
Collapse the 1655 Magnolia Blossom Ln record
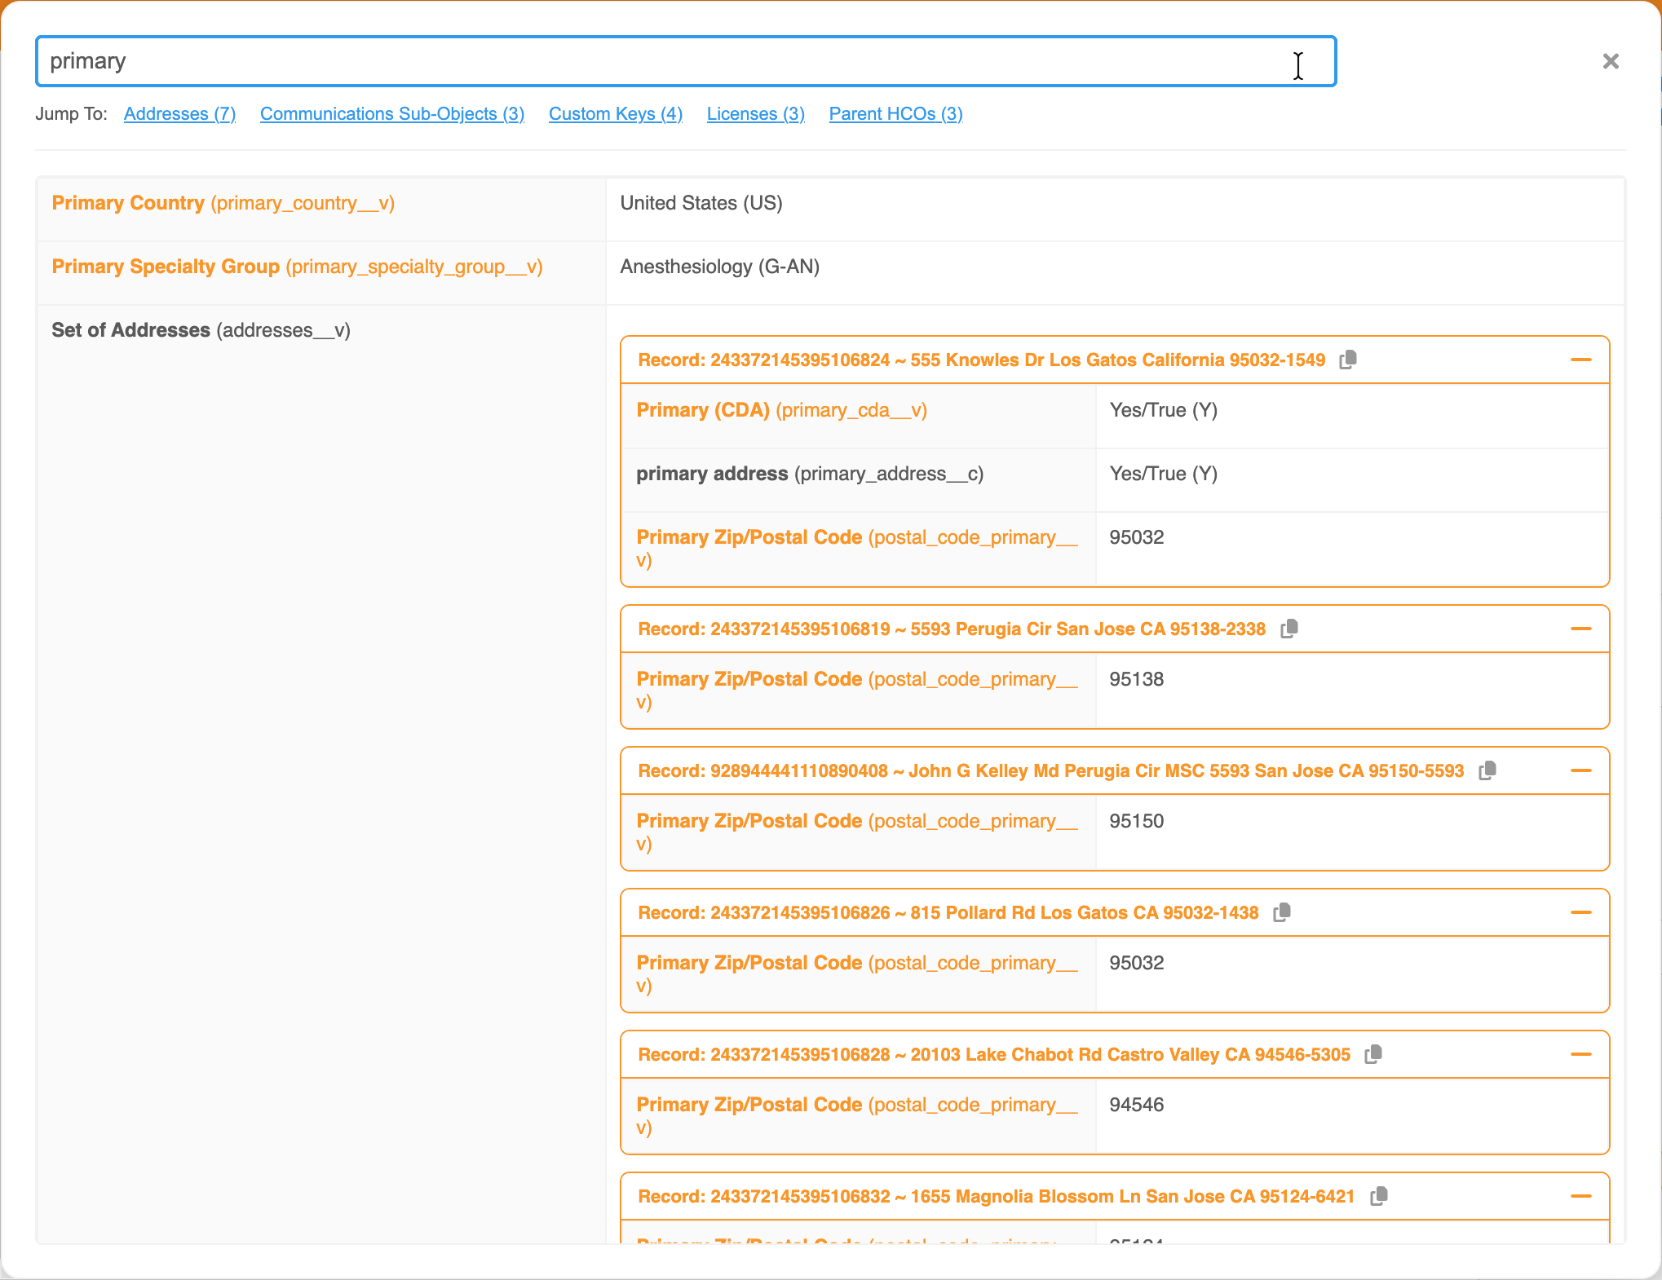(1580, 1196)
